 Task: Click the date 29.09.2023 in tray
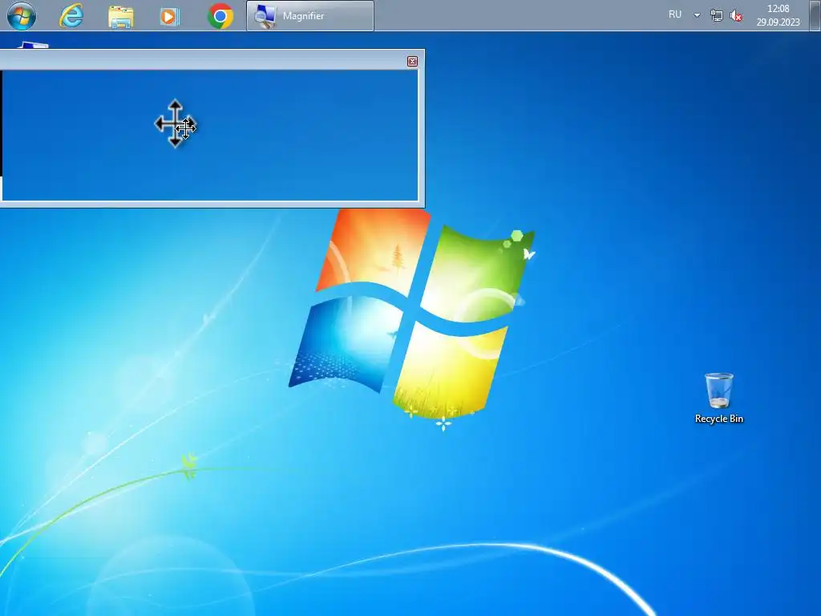pos(778,22)
